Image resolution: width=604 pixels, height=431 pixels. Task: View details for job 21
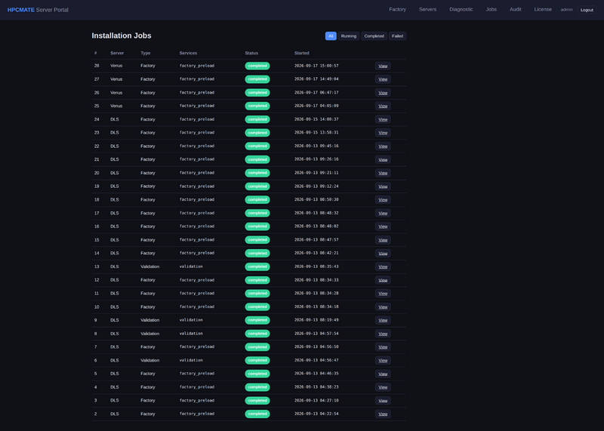click(383, 159)
